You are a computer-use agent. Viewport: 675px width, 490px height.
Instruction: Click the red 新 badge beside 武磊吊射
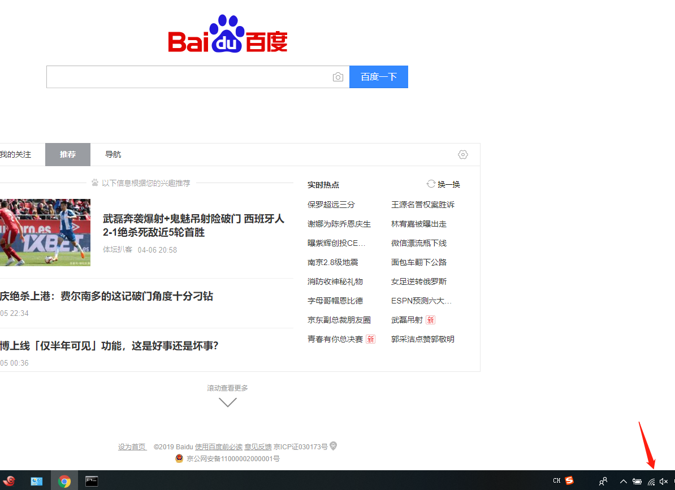coord(430,320)
